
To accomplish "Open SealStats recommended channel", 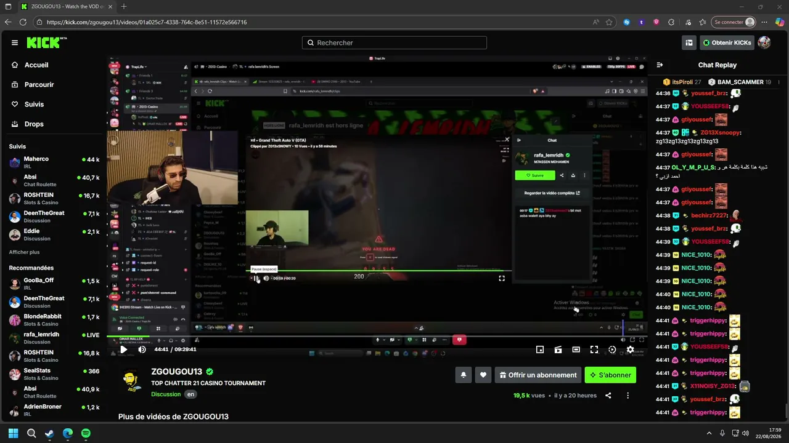I will [54, 373].
